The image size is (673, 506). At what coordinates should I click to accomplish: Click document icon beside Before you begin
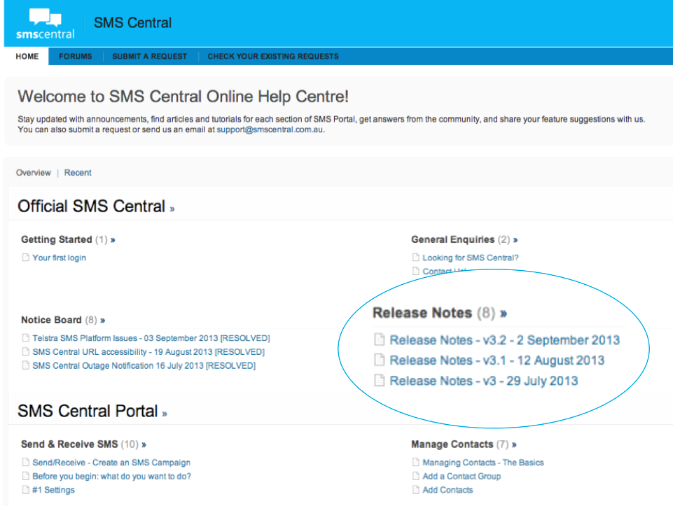[26, 476]
